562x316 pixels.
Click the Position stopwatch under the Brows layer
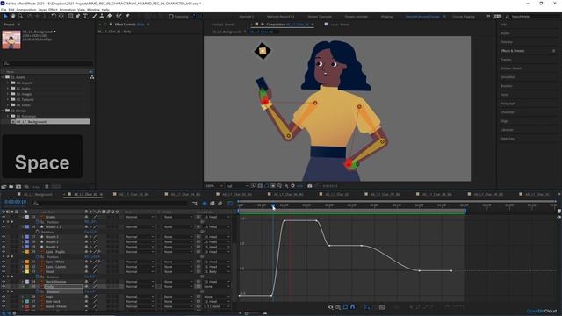point(37,222)
